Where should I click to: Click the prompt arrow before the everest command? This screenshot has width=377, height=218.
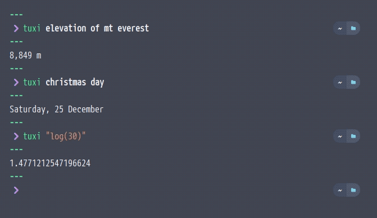(x=16, y=28)
